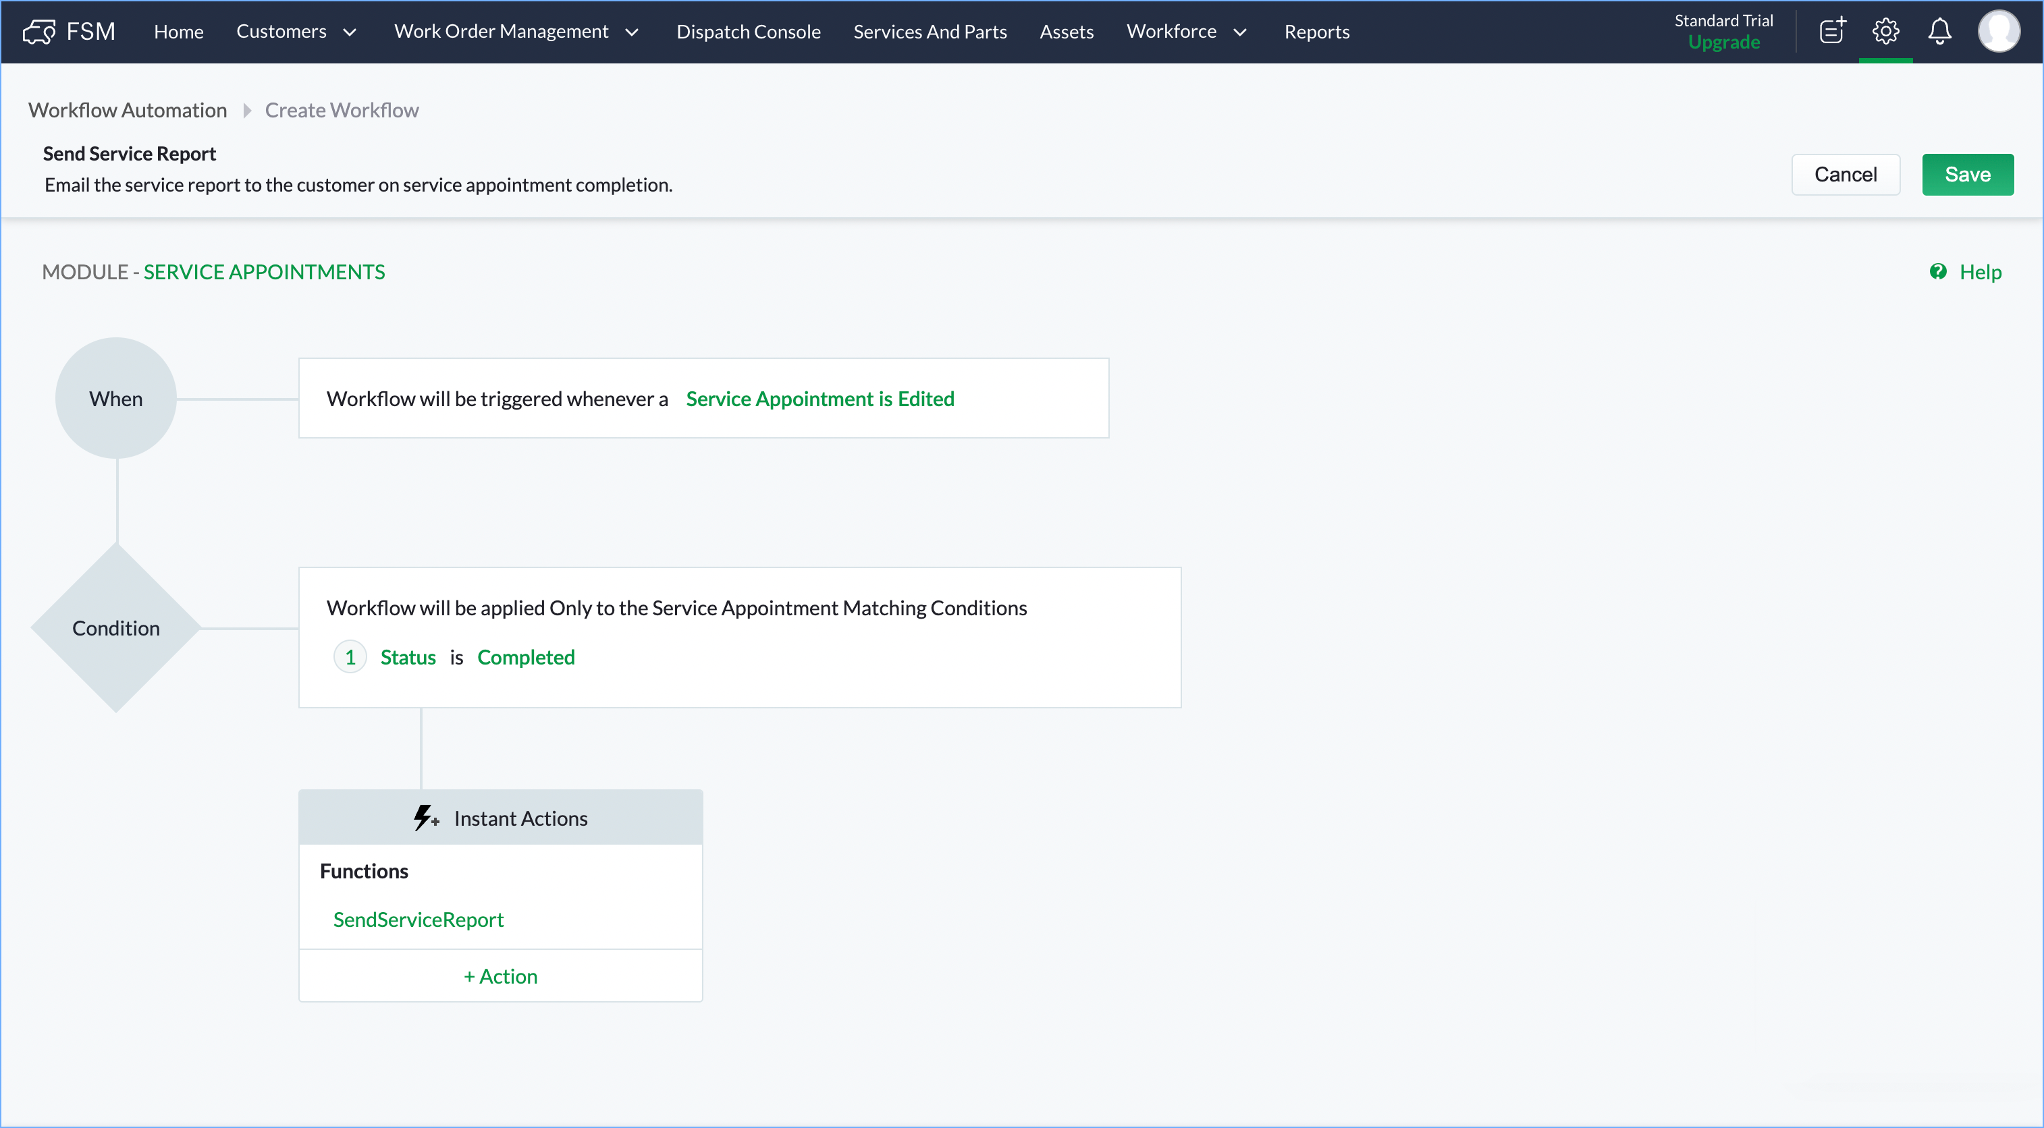The width and height of the screenshot is (2044, 1128).
Task: Open the Help link
Action: tap(1980, 272)
